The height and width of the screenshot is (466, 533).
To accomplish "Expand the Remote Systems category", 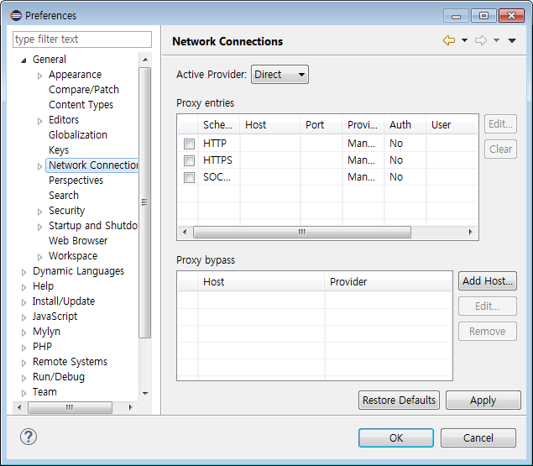I will (x=24, y=363).
